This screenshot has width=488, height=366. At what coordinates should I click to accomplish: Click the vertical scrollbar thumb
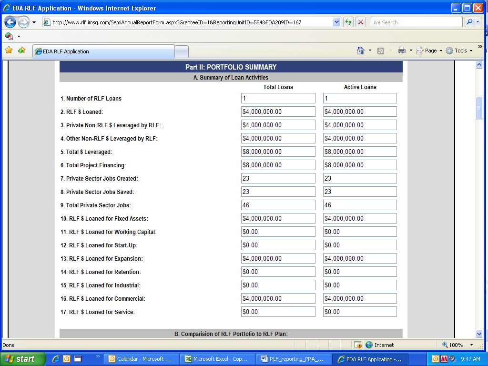pos(479,108)
